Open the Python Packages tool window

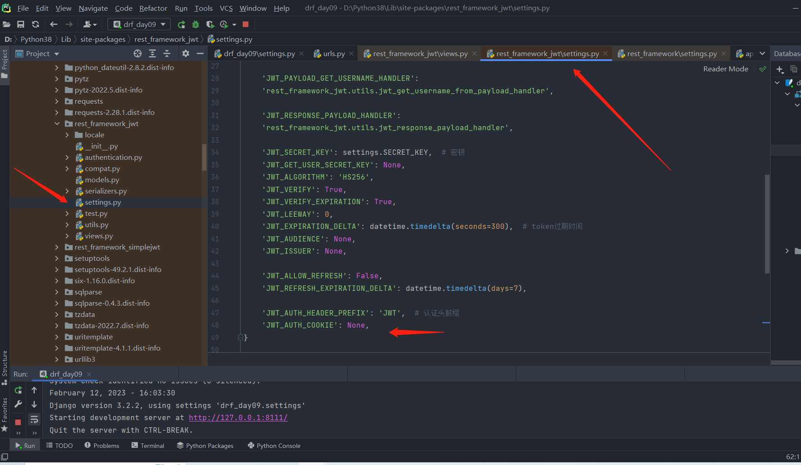click(205, 445)
